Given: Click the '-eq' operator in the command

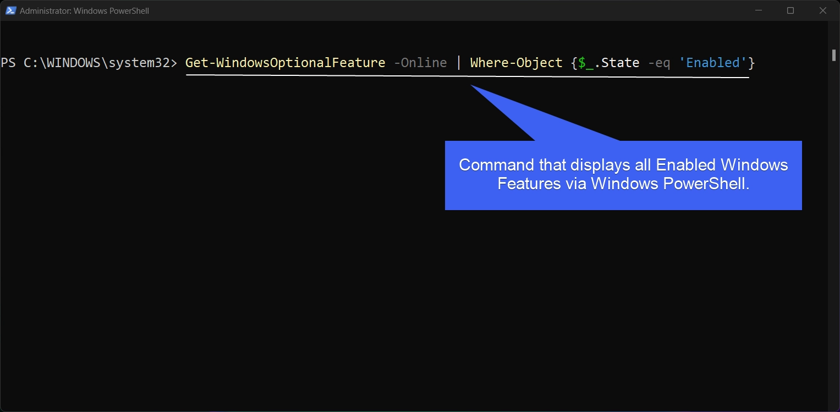Looking at the screenshot, I should pyautogui.click(x=659, y=63).
